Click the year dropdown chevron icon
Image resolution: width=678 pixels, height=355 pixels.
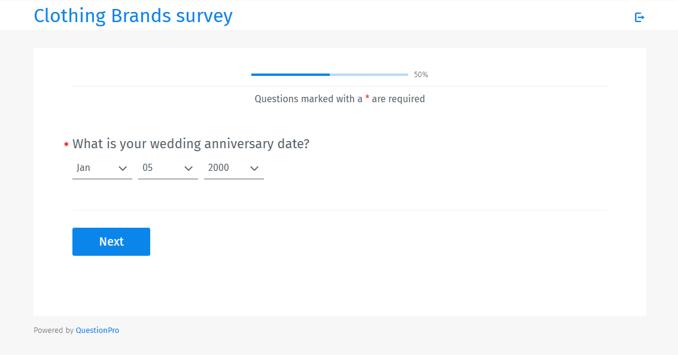tap(255, 168)
